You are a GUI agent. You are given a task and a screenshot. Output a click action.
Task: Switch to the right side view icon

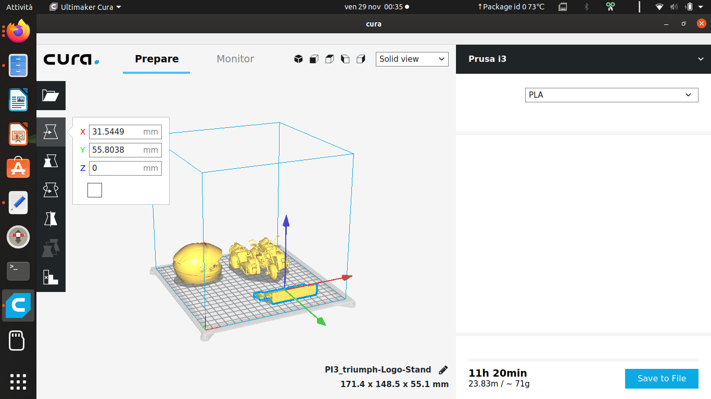361,59
